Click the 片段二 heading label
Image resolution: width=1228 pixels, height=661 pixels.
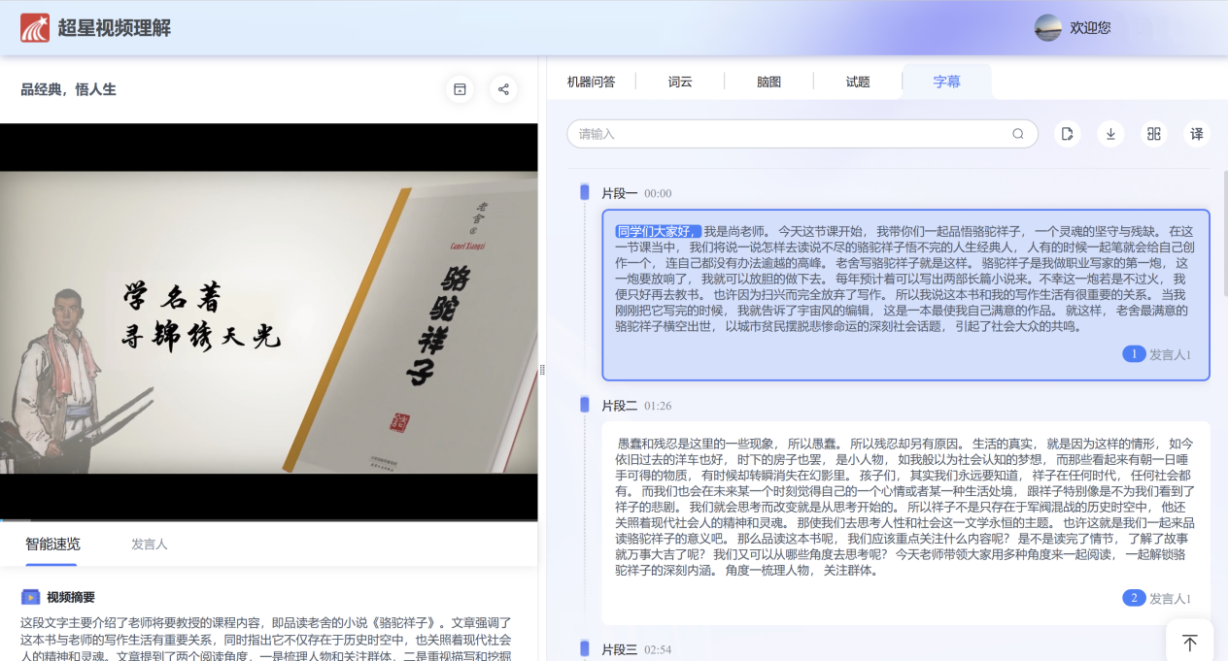coord(620,406)
